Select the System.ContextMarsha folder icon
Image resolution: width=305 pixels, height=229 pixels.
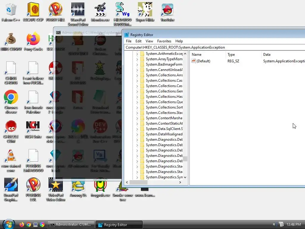click(x=142, y=118)
